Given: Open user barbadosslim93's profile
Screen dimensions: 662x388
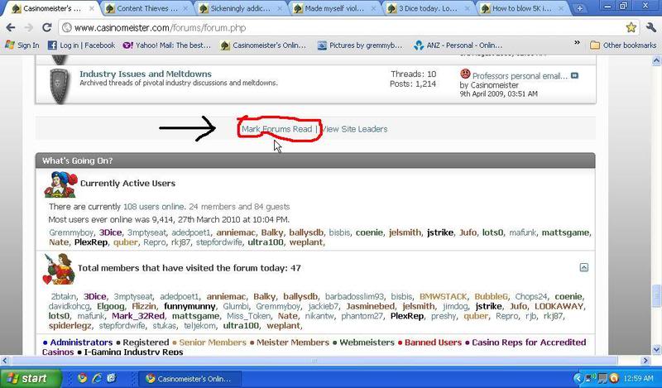Looking at the screenshot, I should pos(354,297).
